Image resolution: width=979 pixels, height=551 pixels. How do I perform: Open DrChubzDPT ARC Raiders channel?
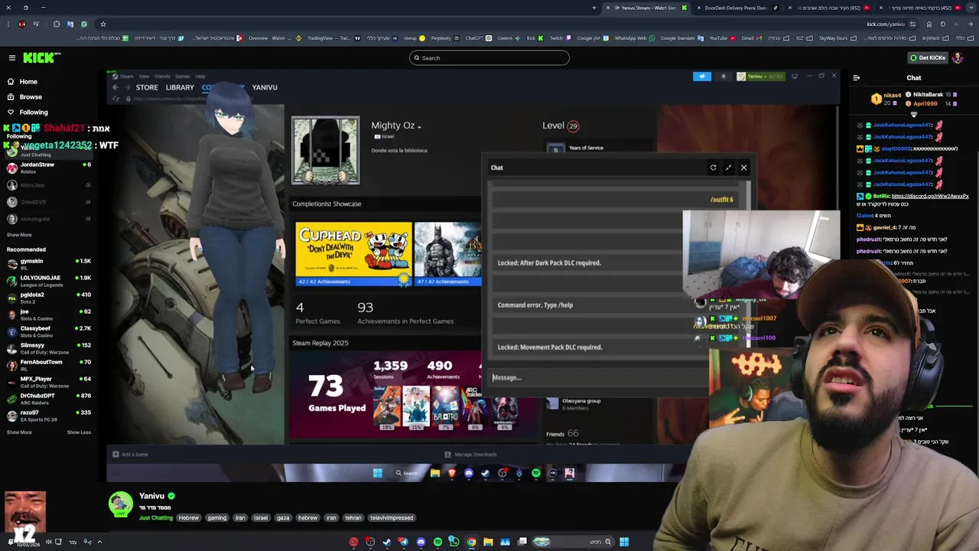coord(47,399)
